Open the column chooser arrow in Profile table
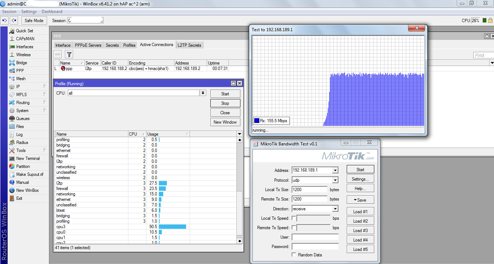The width and height of the screenshot is (494, 264). [239, 134]
